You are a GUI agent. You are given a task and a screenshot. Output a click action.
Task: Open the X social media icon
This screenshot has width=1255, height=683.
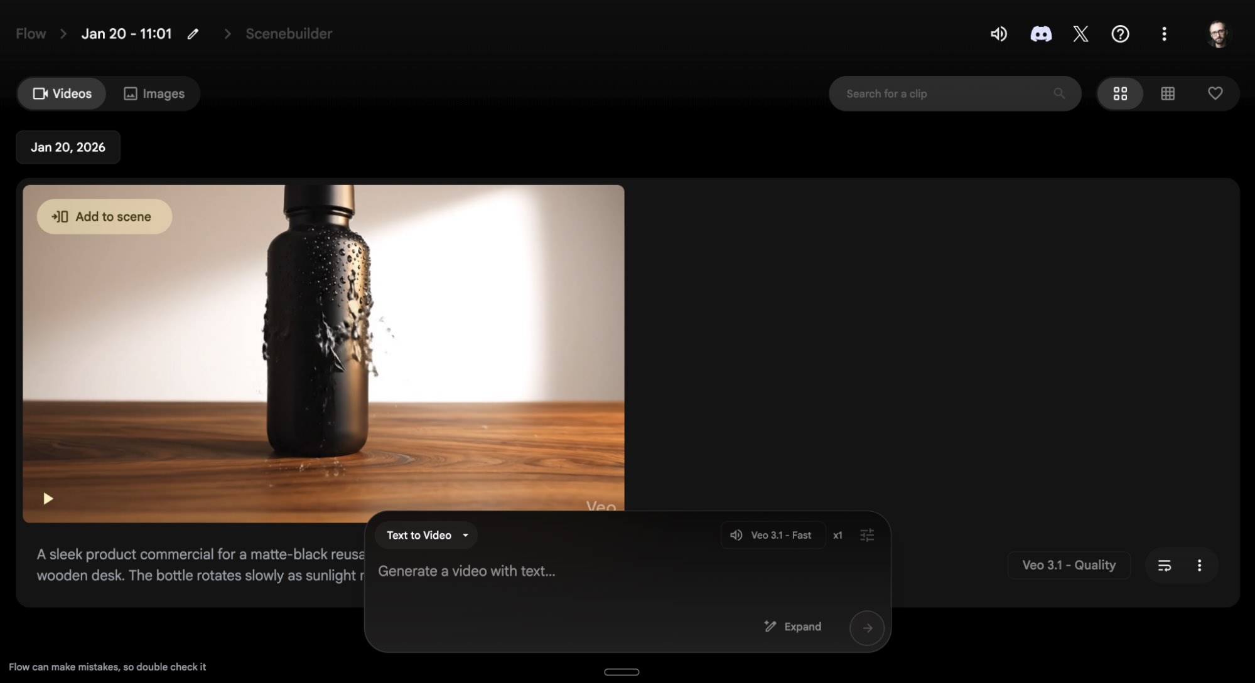1080,34
